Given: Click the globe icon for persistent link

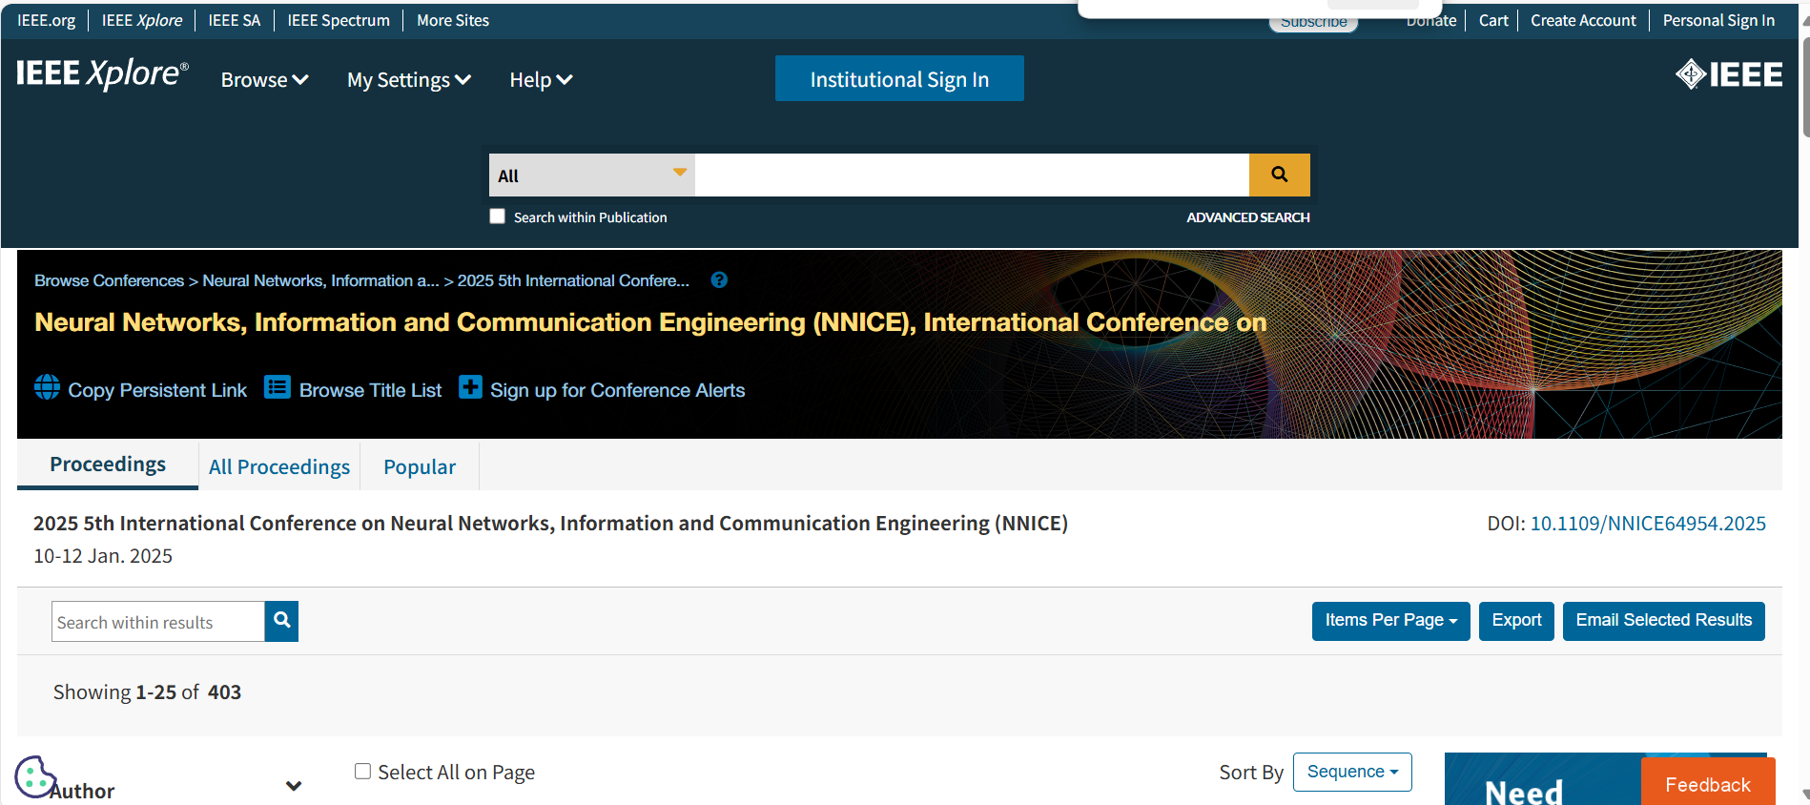Looking at the screenshot, I should (x=47, y=387).
